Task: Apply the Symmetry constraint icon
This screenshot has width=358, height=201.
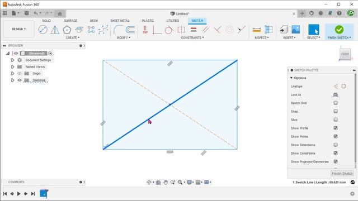Action: (x=181, y=30)
